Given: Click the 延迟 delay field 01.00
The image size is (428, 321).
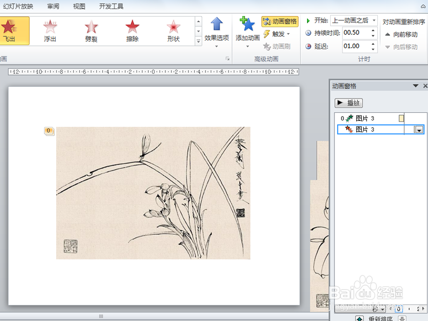Looking at the screenshot, I should 355,46.
